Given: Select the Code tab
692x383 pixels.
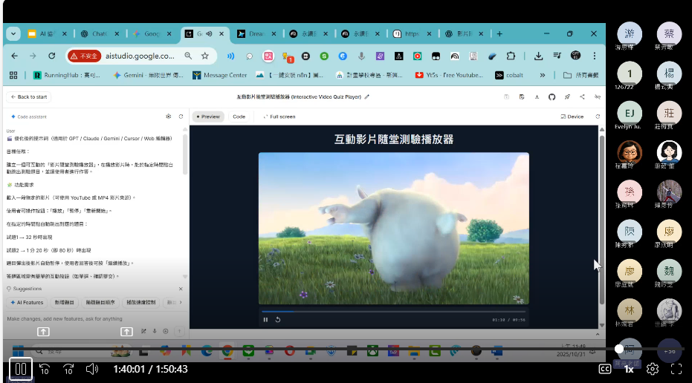Looking at the screenshot, I should click(x=239, y=117).
